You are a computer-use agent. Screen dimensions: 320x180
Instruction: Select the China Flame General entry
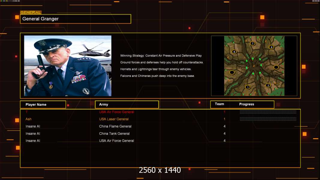[115, 126]
